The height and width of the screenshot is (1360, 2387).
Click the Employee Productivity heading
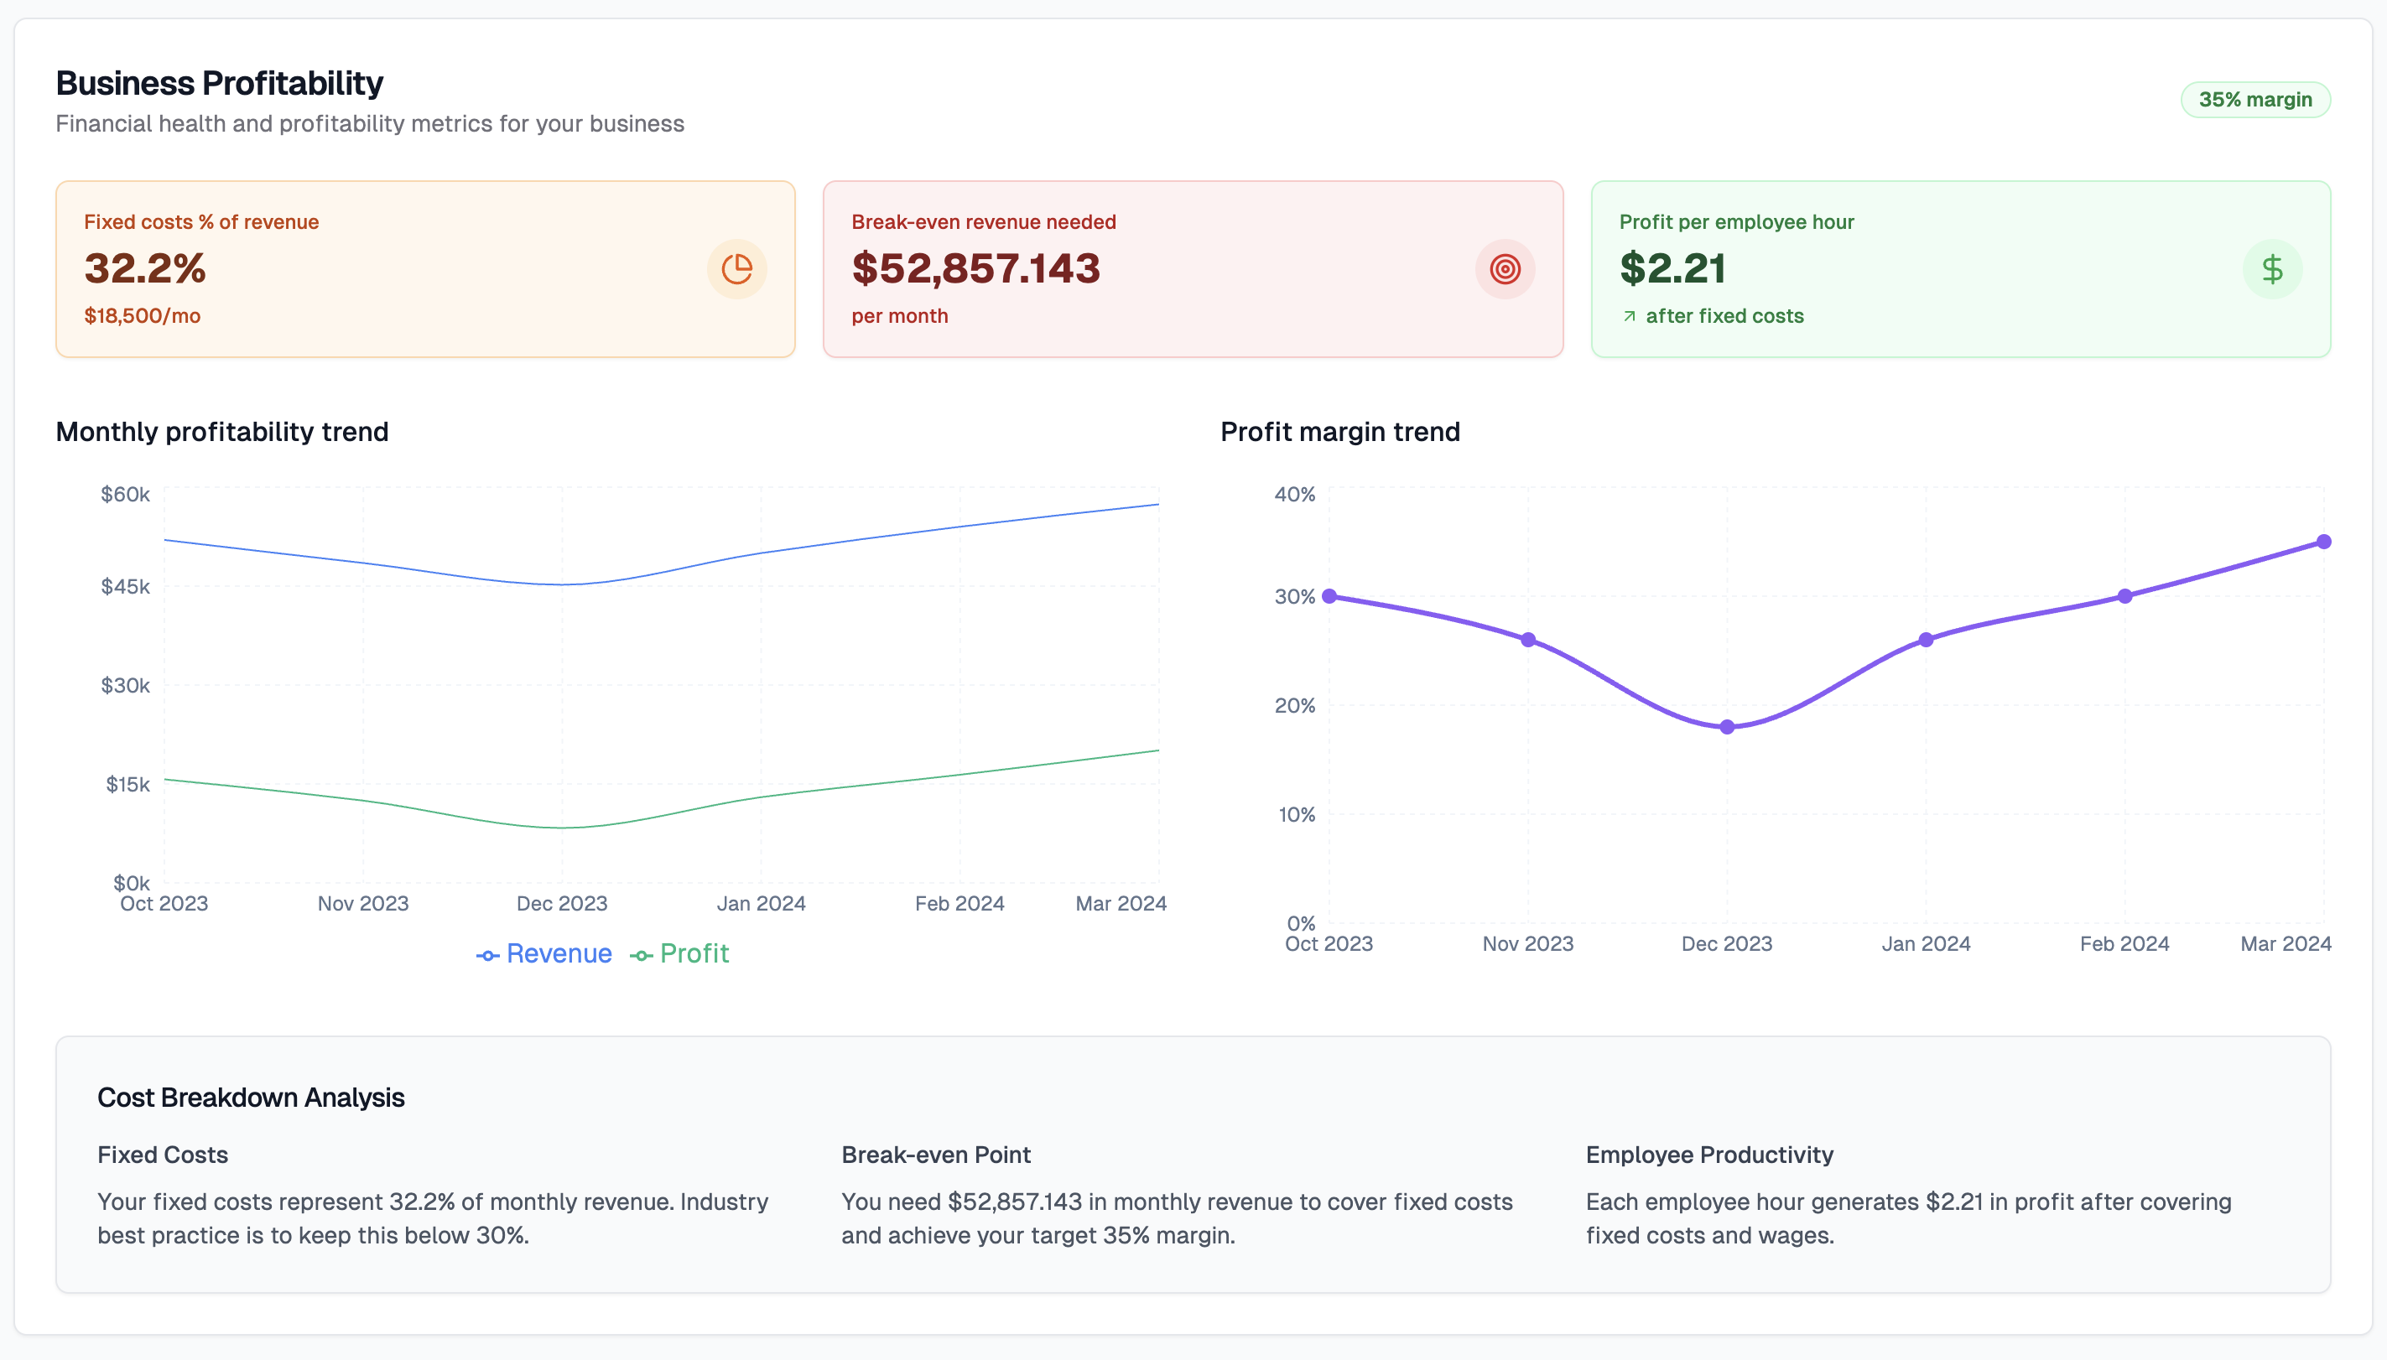[1708, 1155]
